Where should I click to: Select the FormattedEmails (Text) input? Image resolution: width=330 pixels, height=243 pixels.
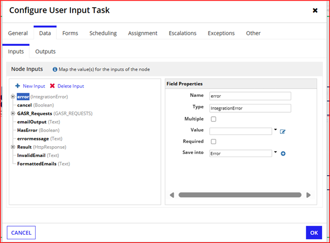(43, 164)
